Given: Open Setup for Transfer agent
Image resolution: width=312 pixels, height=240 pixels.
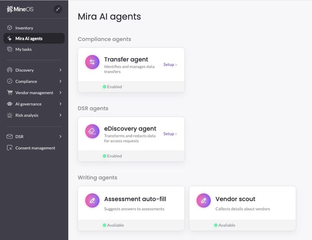Looking at the screenshot, I should pyautogui.click(x=170, y=65).
